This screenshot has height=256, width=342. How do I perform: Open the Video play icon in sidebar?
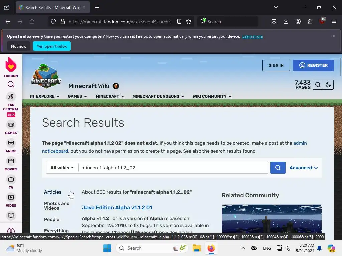(x=11, y=197)
